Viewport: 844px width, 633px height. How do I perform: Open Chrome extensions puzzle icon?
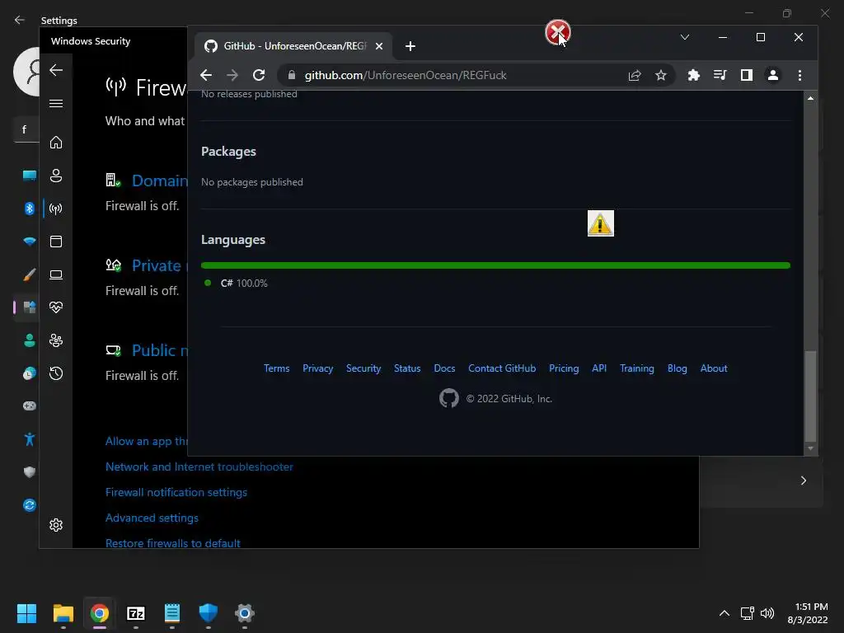(x=694, y=75)
